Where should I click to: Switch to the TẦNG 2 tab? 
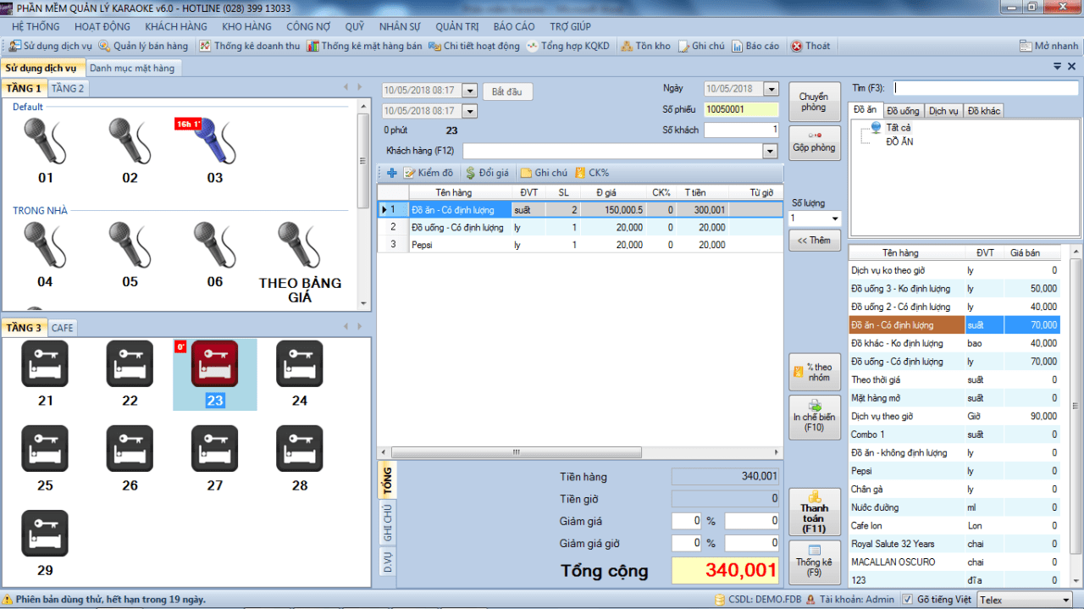click(68, 88)
